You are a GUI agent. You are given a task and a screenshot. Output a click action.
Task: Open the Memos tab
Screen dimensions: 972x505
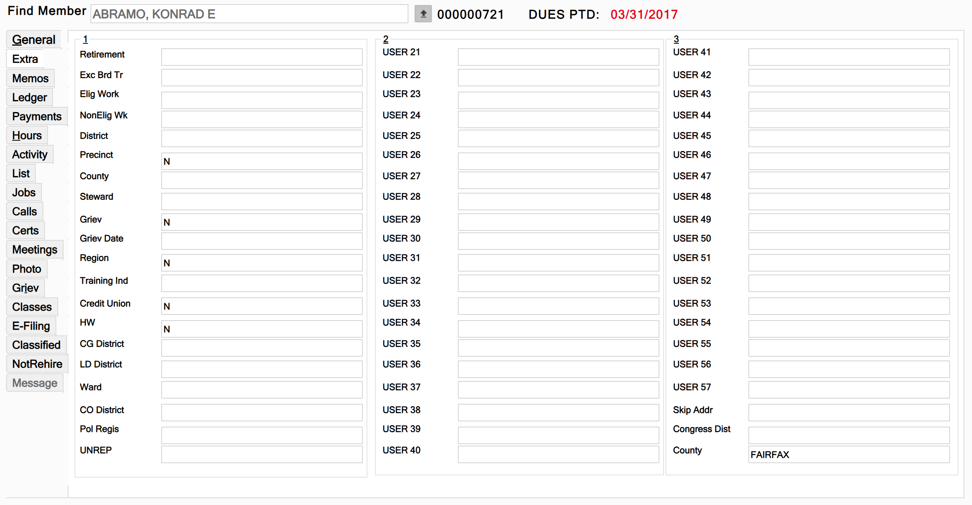tap(30, 78)
